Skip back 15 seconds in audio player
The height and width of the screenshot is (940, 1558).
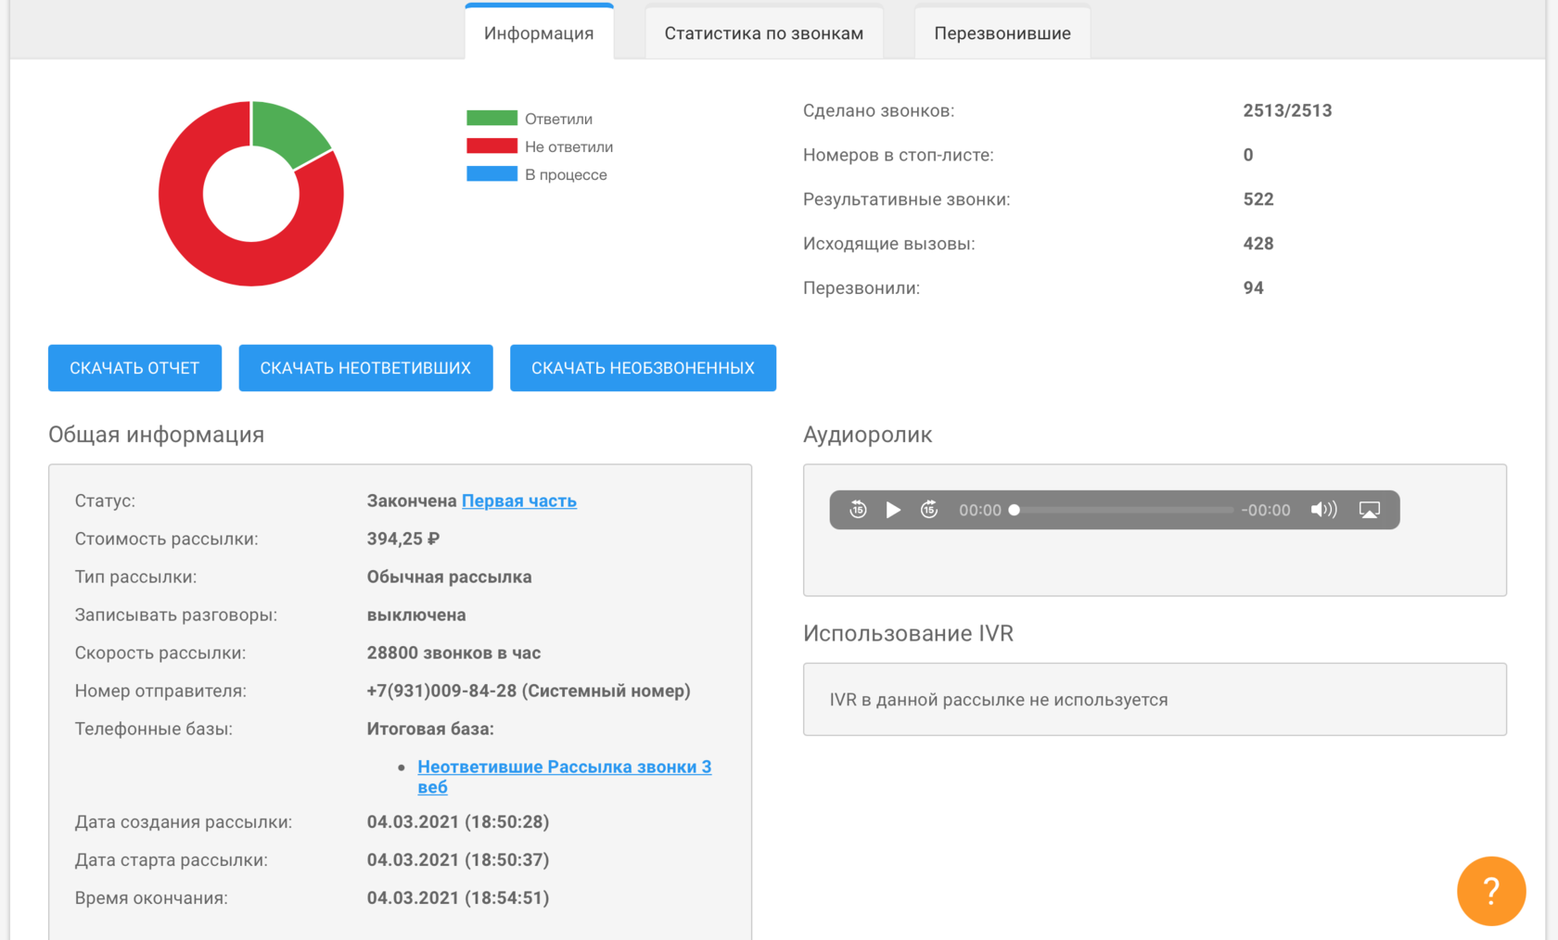(858, 510)
